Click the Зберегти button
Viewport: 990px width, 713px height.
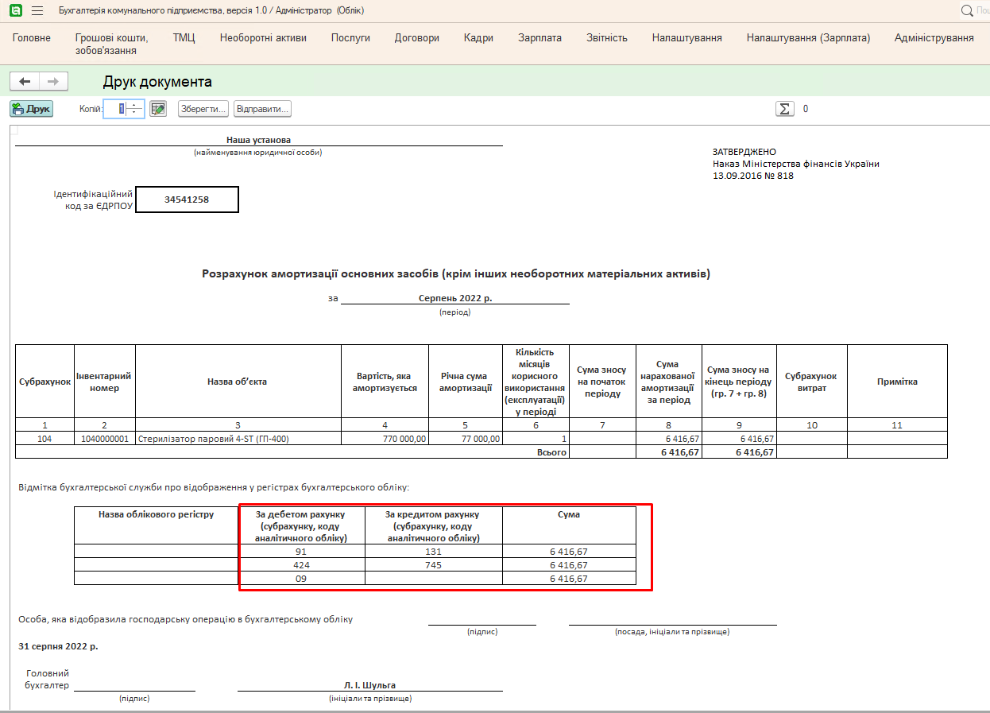[x=203, y=109]
